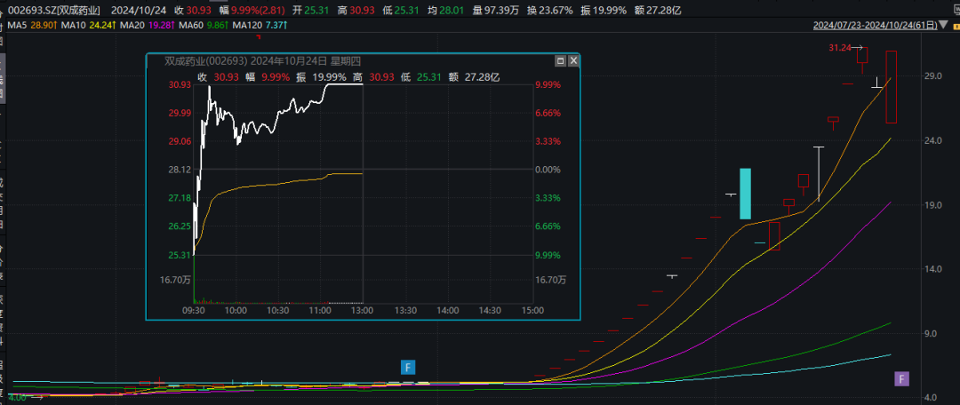Click the 2024/07/23-2024/10/24 date range link

pos(878,26)
